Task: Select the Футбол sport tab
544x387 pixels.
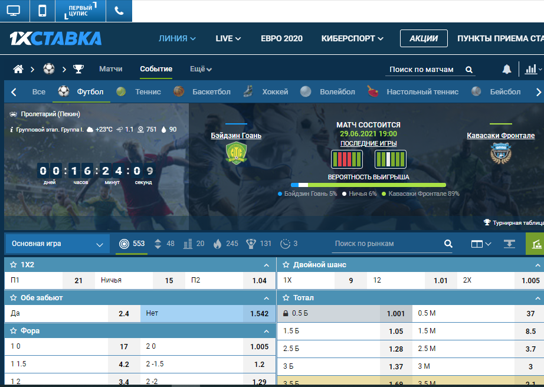Action: click(81, 91)
